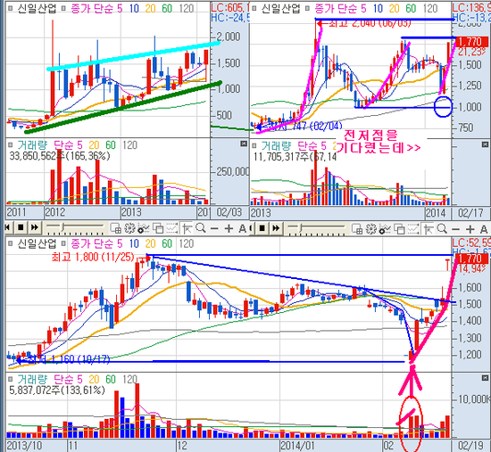The image size is (491, 452).
Task: Click the 02/03 date label of top-left chart
Action: (229, 213)
